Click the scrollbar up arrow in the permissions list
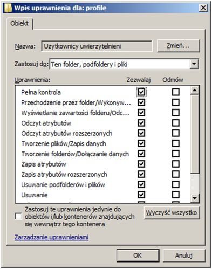 click(195, 90)
